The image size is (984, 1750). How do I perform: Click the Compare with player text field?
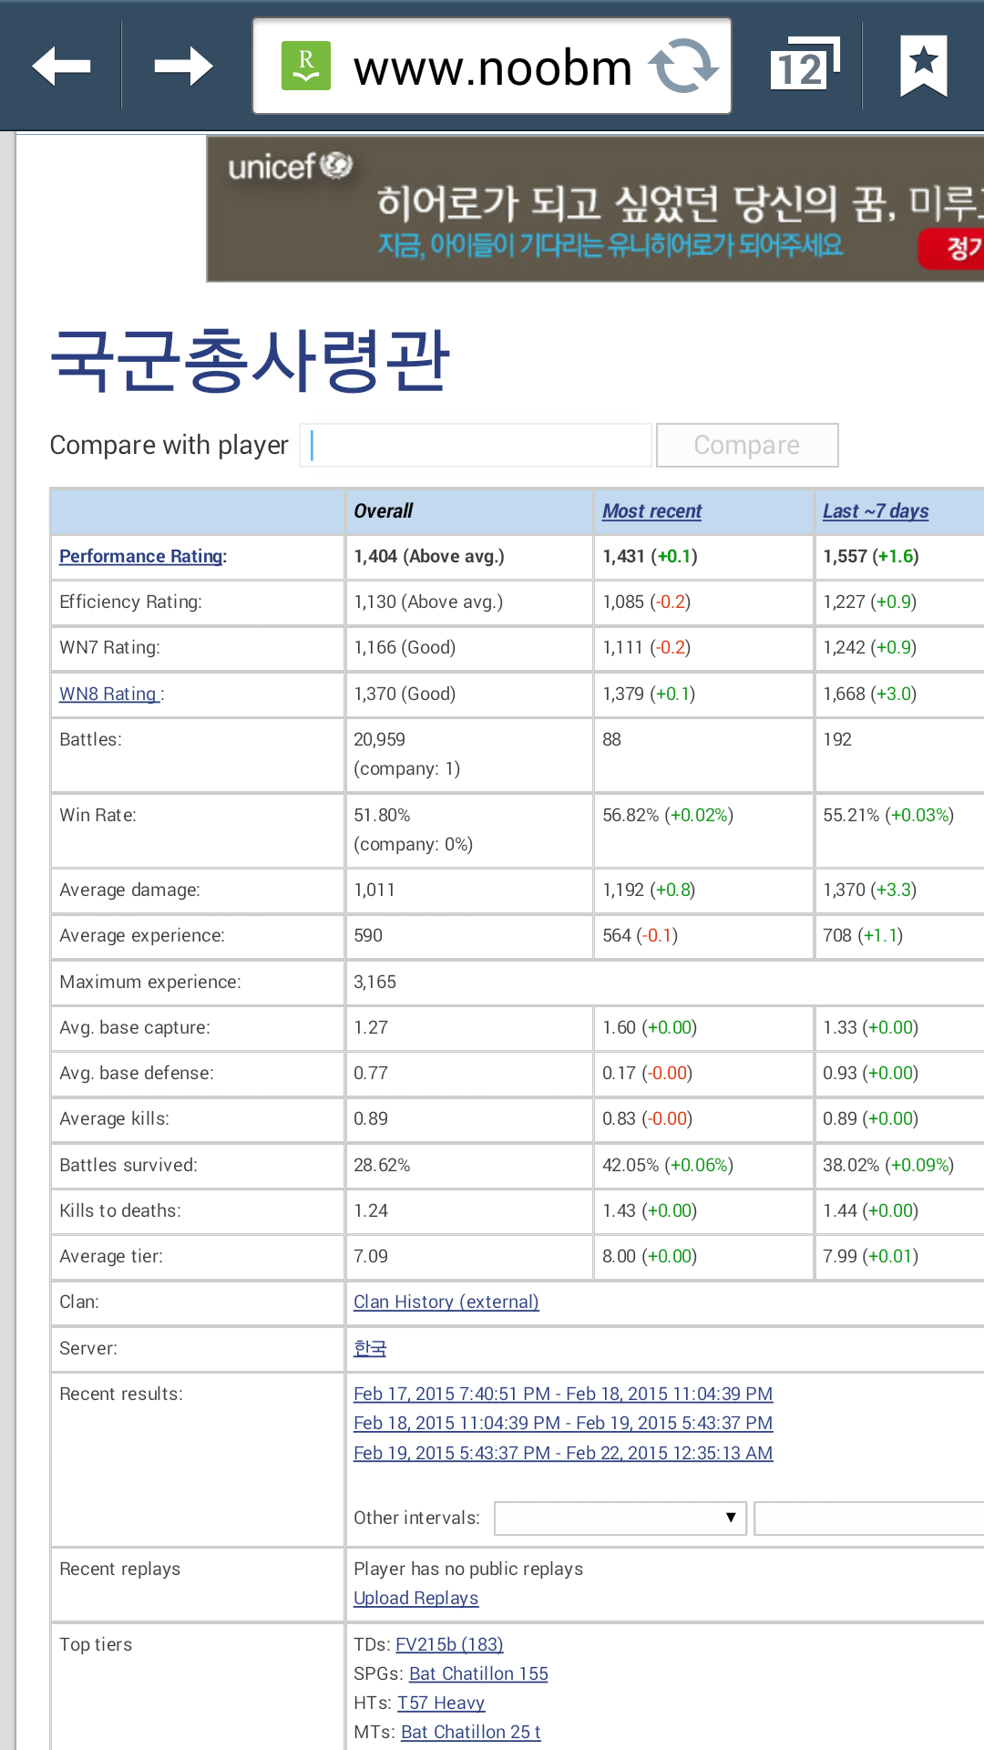[x=476, y=446]
